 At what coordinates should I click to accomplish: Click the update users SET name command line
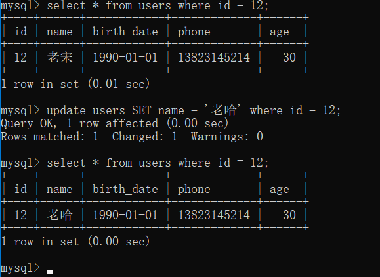[171, 110]
